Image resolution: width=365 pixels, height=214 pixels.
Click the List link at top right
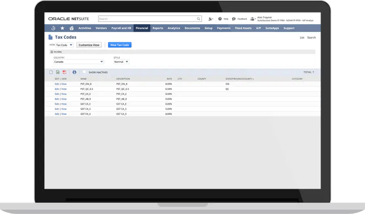[302, 38]
